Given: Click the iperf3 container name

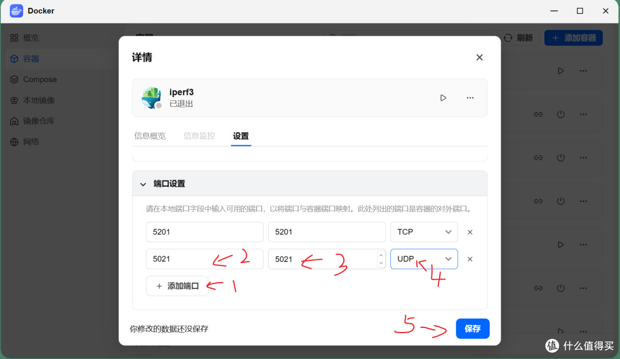Looking at the screenshot, I should [181, 92].
